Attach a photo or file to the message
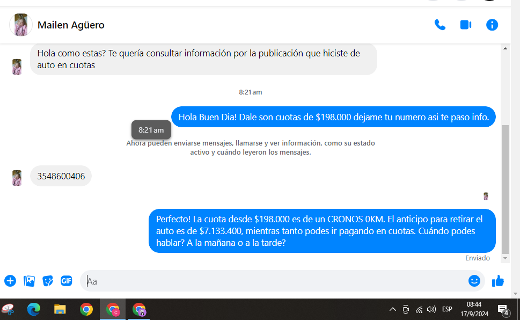 29,281
